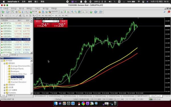171x107 pixels.
Task: Select the trendline drawing tool
Action: [x=17, y=15]
